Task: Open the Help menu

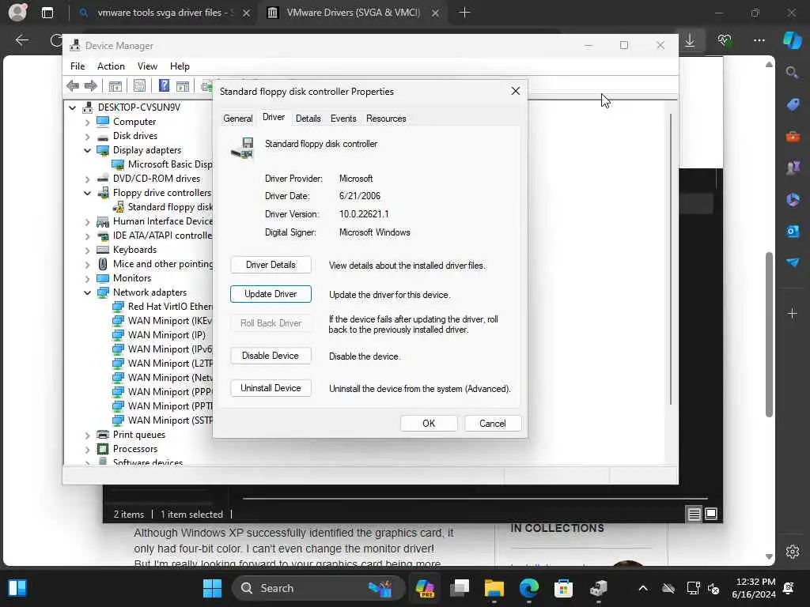Action: pyautogui.click(x=180, y=66)
